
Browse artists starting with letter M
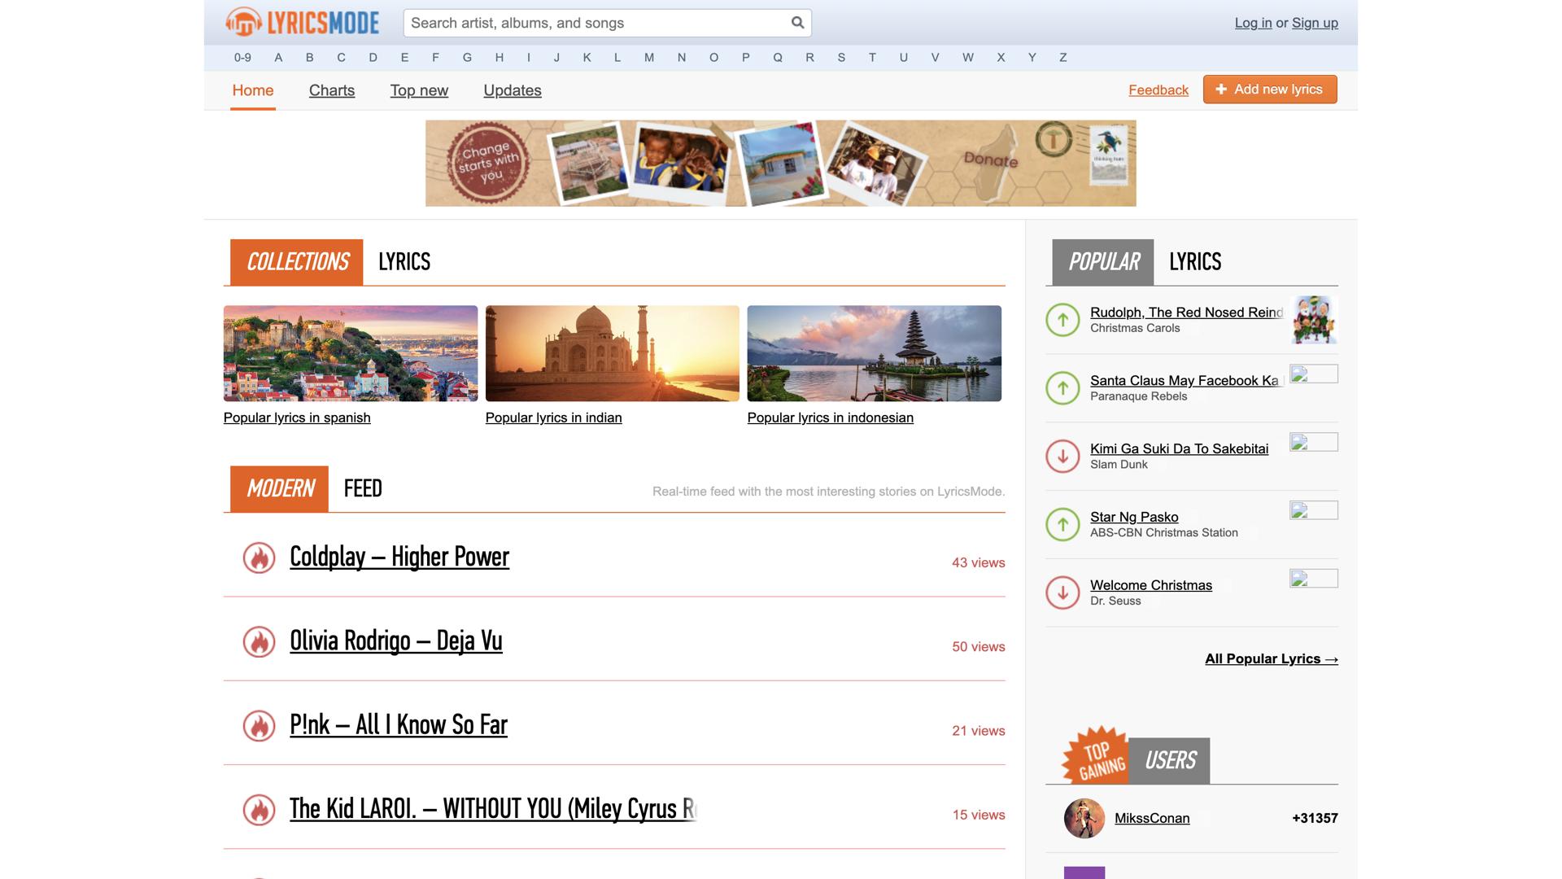648,58
